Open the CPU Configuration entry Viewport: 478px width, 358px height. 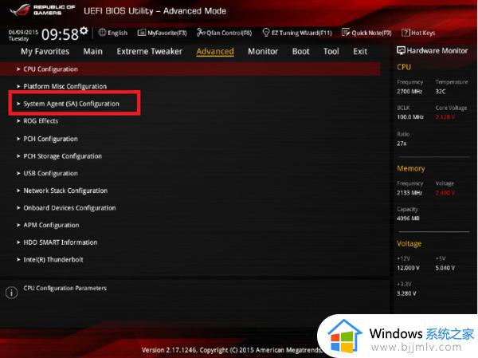190,69
